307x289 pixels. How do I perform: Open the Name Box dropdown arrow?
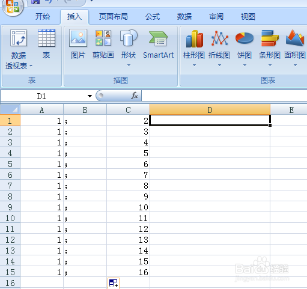tap(90, 96)
